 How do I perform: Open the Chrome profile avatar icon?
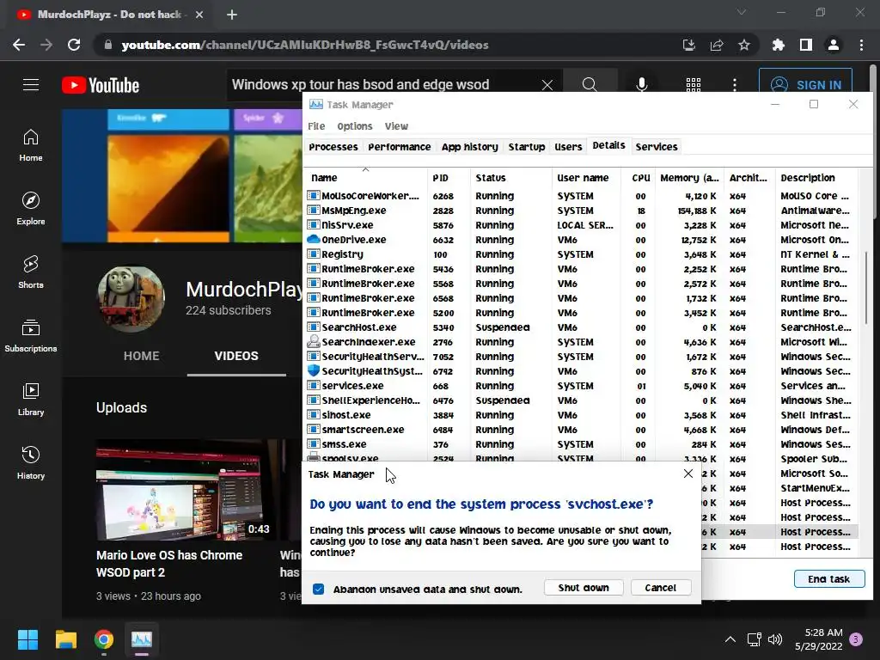coord(834,45)
